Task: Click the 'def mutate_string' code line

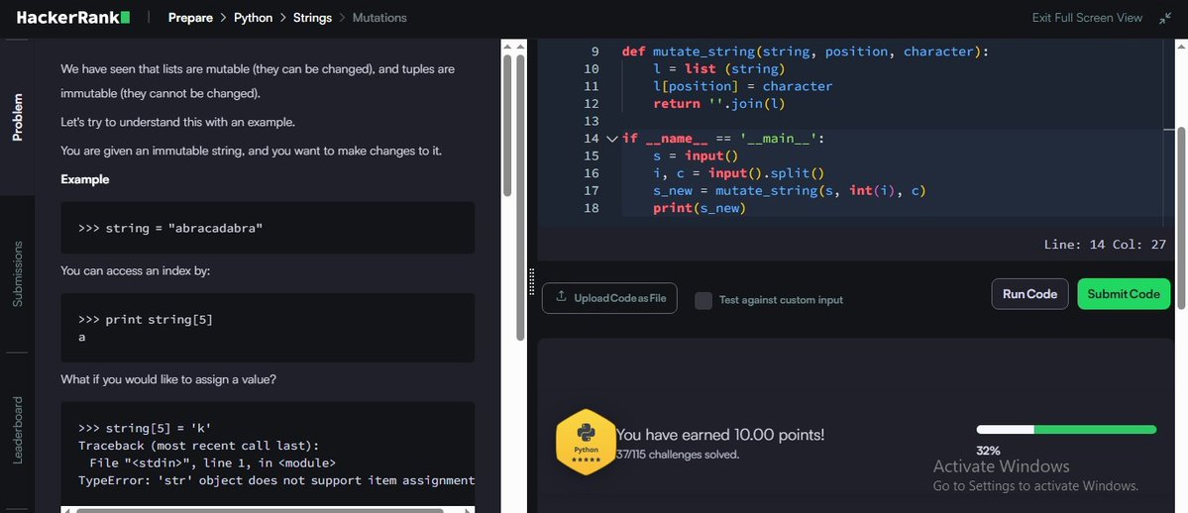Action: click(806, 51)
